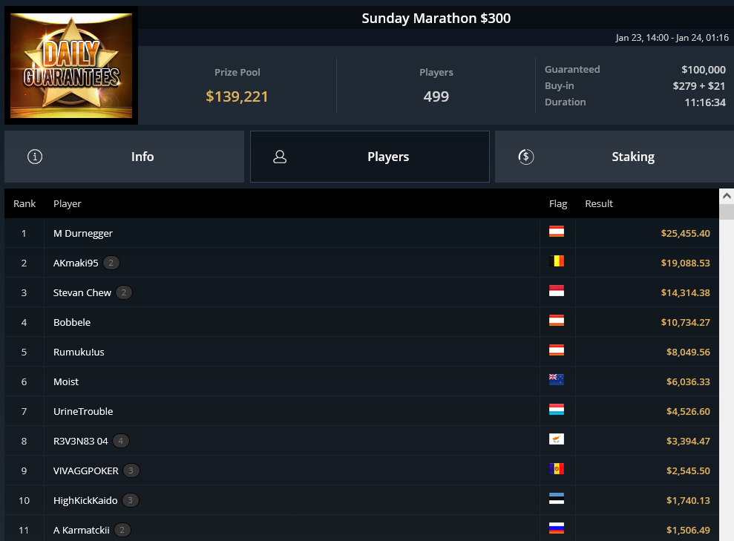Sort by the Rank column header
Viewport: 734px width, 541px height.
pyautogui.click(x=24, y=203)
